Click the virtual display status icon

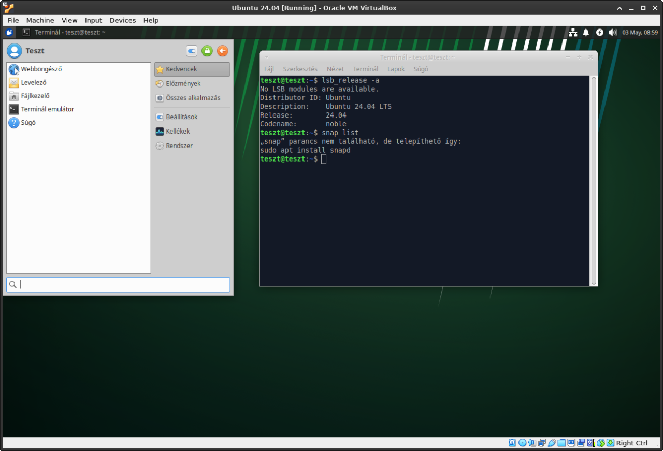[x=571, y=443]
